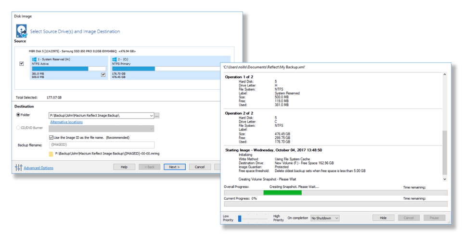
Task: Expand the destination folder path dropdown
Action: (152, 116)
